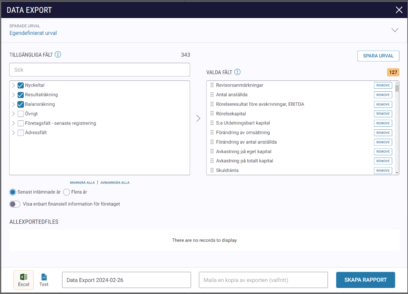The height and width of the screenshot is (294, 408).
Task: Remove Förändring av omsättning field
Action: [x=383, y=133]
